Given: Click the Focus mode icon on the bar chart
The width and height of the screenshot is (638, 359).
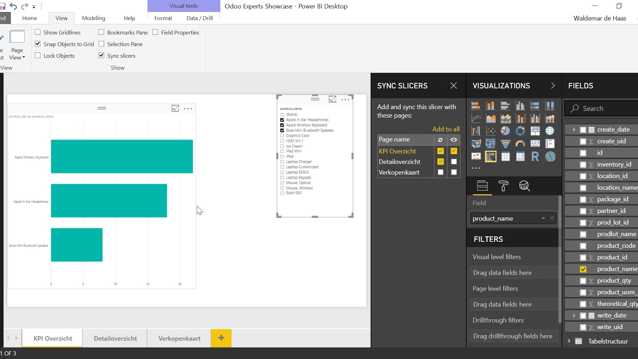Looking at the screenshot, I should tap(175, 108).
